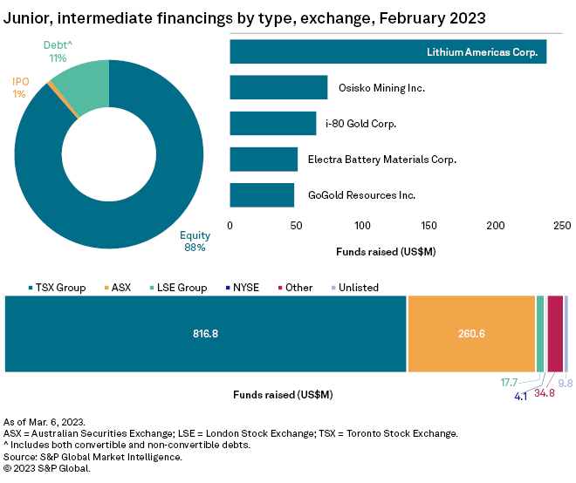Image resolution: width=576 pixels, height=483 pixels.
Task: Select the Lithium Americas Corp. bar
Action: [x=387, y=51]
